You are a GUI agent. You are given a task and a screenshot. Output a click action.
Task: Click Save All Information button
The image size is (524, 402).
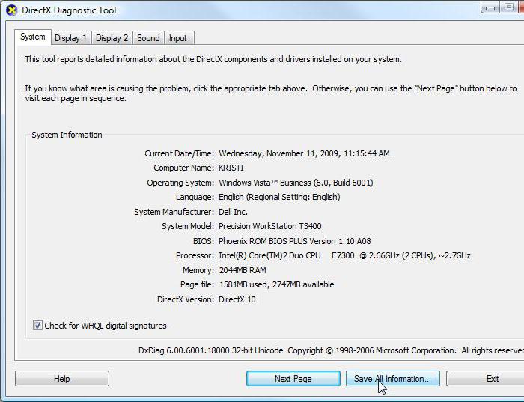(x=393, y=379)
